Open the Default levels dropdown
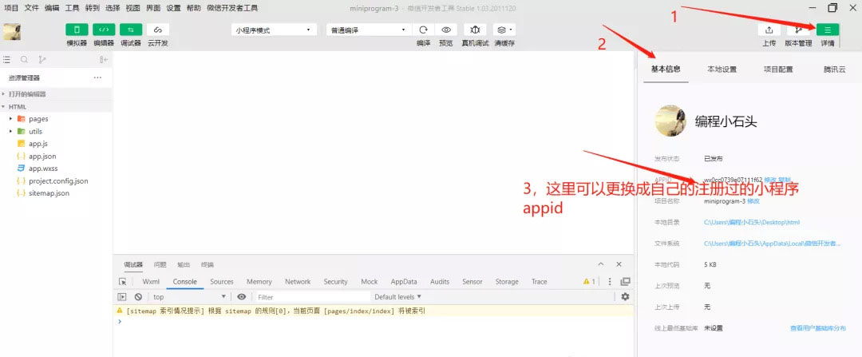 (398, 297)
